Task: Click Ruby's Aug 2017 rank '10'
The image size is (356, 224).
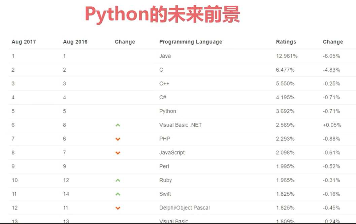Action: pyautogui.click(x=15, y=180)
